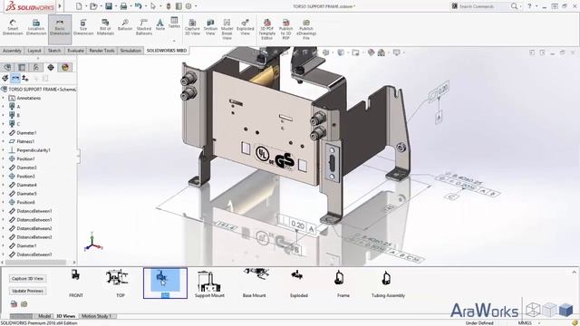Screen dimensions: 580x326
Task: Expand the SolidWorks menu flyout arrow
Action: [60, 6]
